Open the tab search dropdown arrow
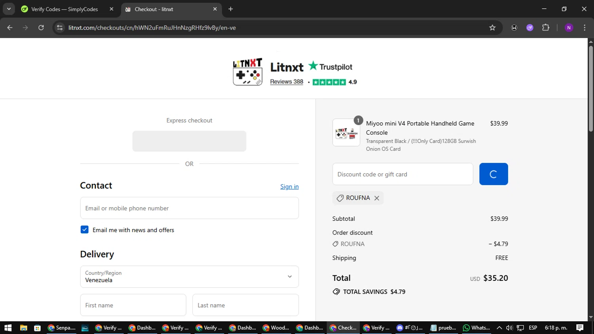 (9, 9)
